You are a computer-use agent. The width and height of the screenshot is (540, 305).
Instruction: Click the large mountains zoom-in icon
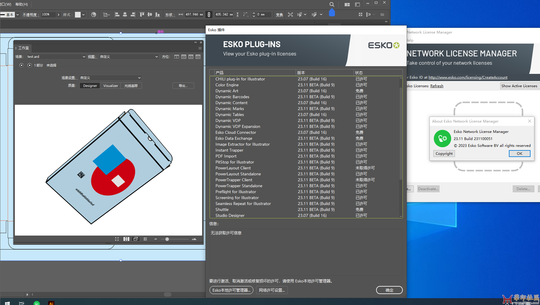tap(194, 239)
